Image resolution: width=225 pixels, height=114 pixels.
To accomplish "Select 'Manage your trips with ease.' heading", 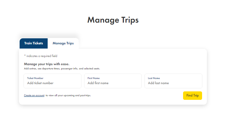I will 47,64.
